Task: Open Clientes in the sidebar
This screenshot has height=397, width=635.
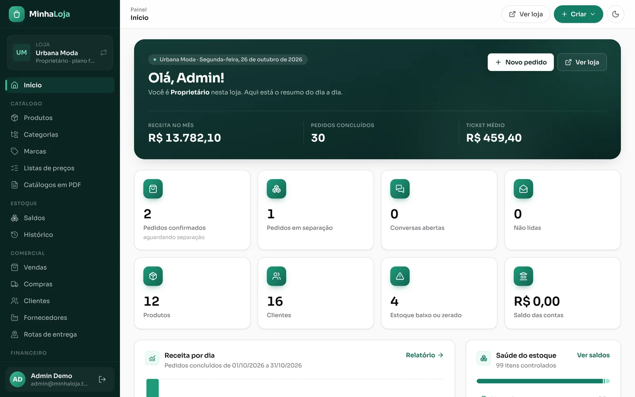Action: pos(60,301)
